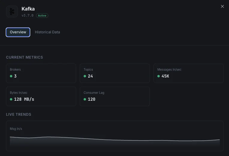Image resolution: width=229 pixels, height=156 pixels.
Task: Click the green status dot beside Topics 24
Action: [x=85, y=76]
